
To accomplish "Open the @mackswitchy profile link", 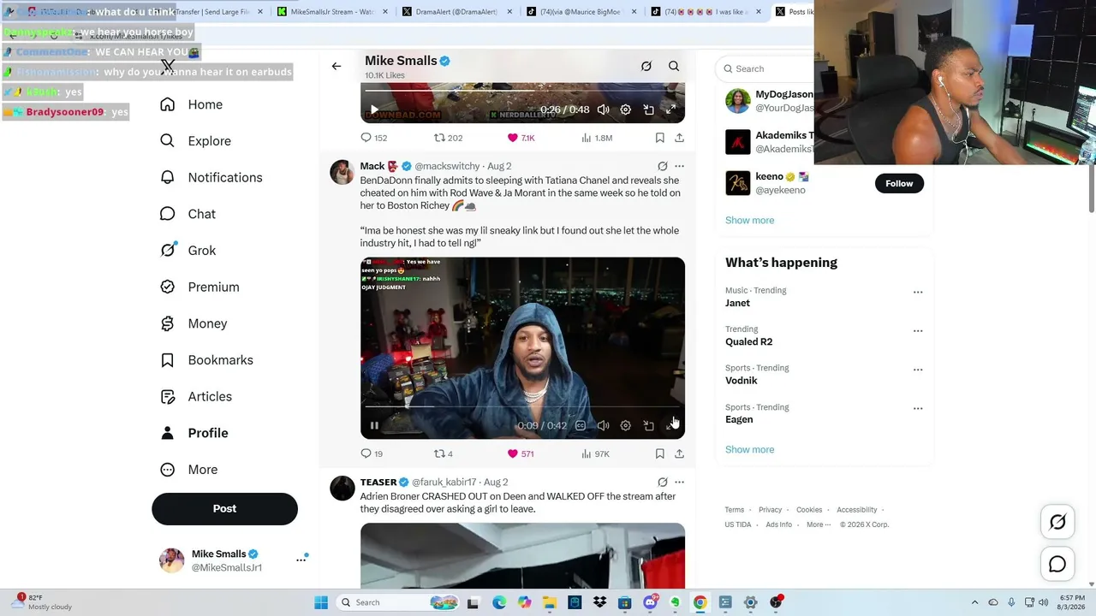I will tap(447, 166).
